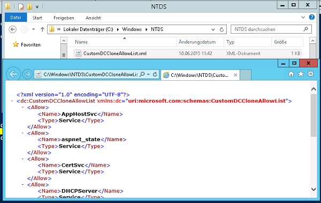Click the xml version declaration line
This screenshot has height=203, width=321.
73,95
